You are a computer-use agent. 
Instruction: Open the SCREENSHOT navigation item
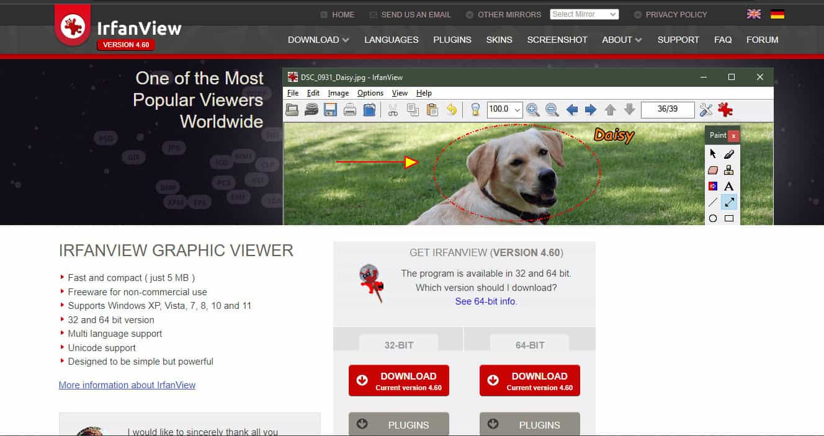(557, 40)
